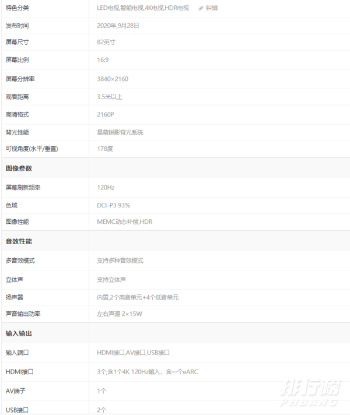The height and width of the screenshot is (415, 350).
Task: Click the 3840×2160 resolution value
Action: (x=113, y=79)
